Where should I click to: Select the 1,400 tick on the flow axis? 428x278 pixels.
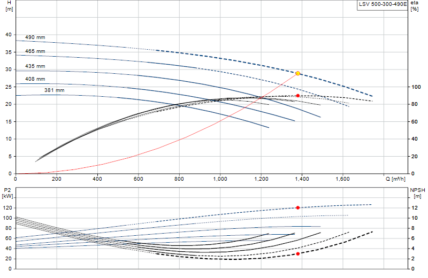pos(302,179)
